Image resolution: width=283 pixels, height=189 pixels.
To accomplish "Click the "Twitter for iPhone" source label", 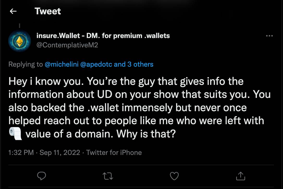I will tap(114, 153).
